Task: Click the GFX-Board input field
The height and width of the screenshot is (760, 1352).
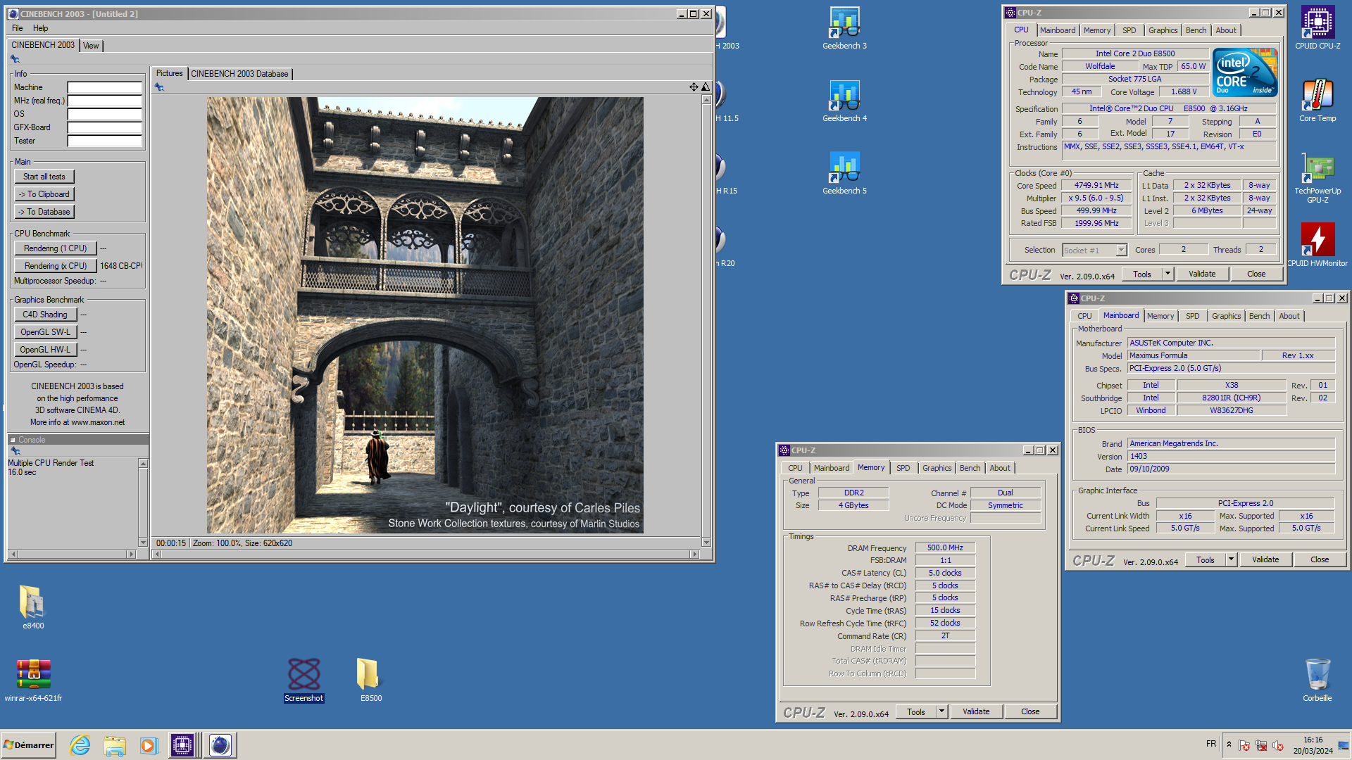Action: [104, 127]
